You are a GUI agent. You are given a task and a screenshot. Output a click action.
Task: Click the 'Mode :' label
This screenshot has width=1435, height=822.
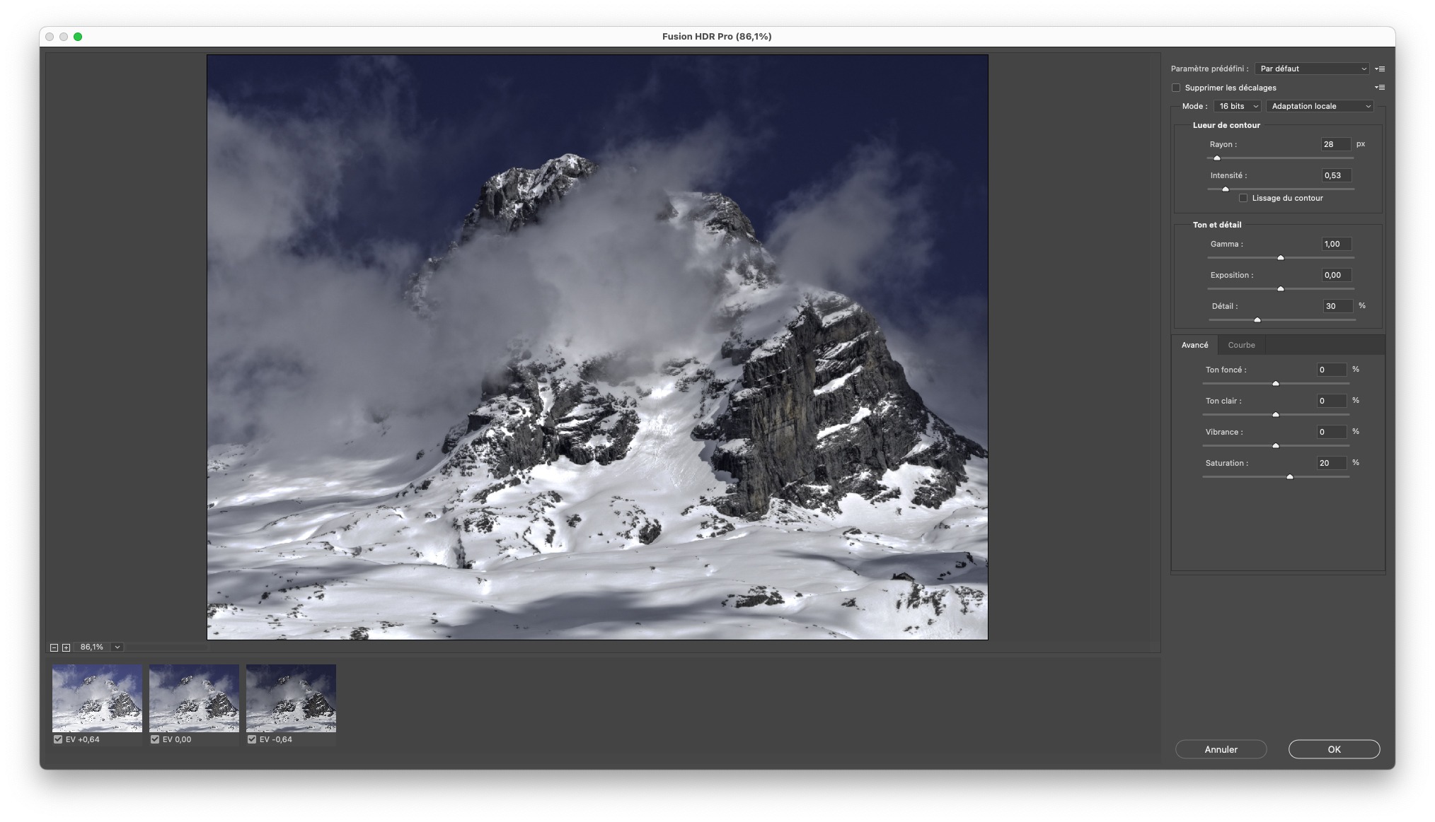(1194, 106)
